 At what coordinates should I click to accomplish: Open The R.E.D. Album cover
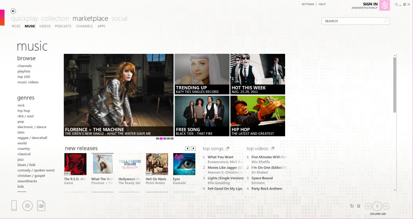click(x=75, y=164)
